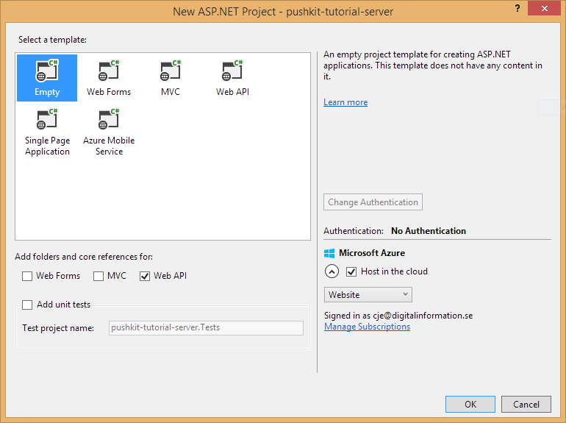The height and width of the screenshot is (423, 566).
Task: Click the 'Select a template:' label
Action: pyautogui.click(x=53, y=40)
